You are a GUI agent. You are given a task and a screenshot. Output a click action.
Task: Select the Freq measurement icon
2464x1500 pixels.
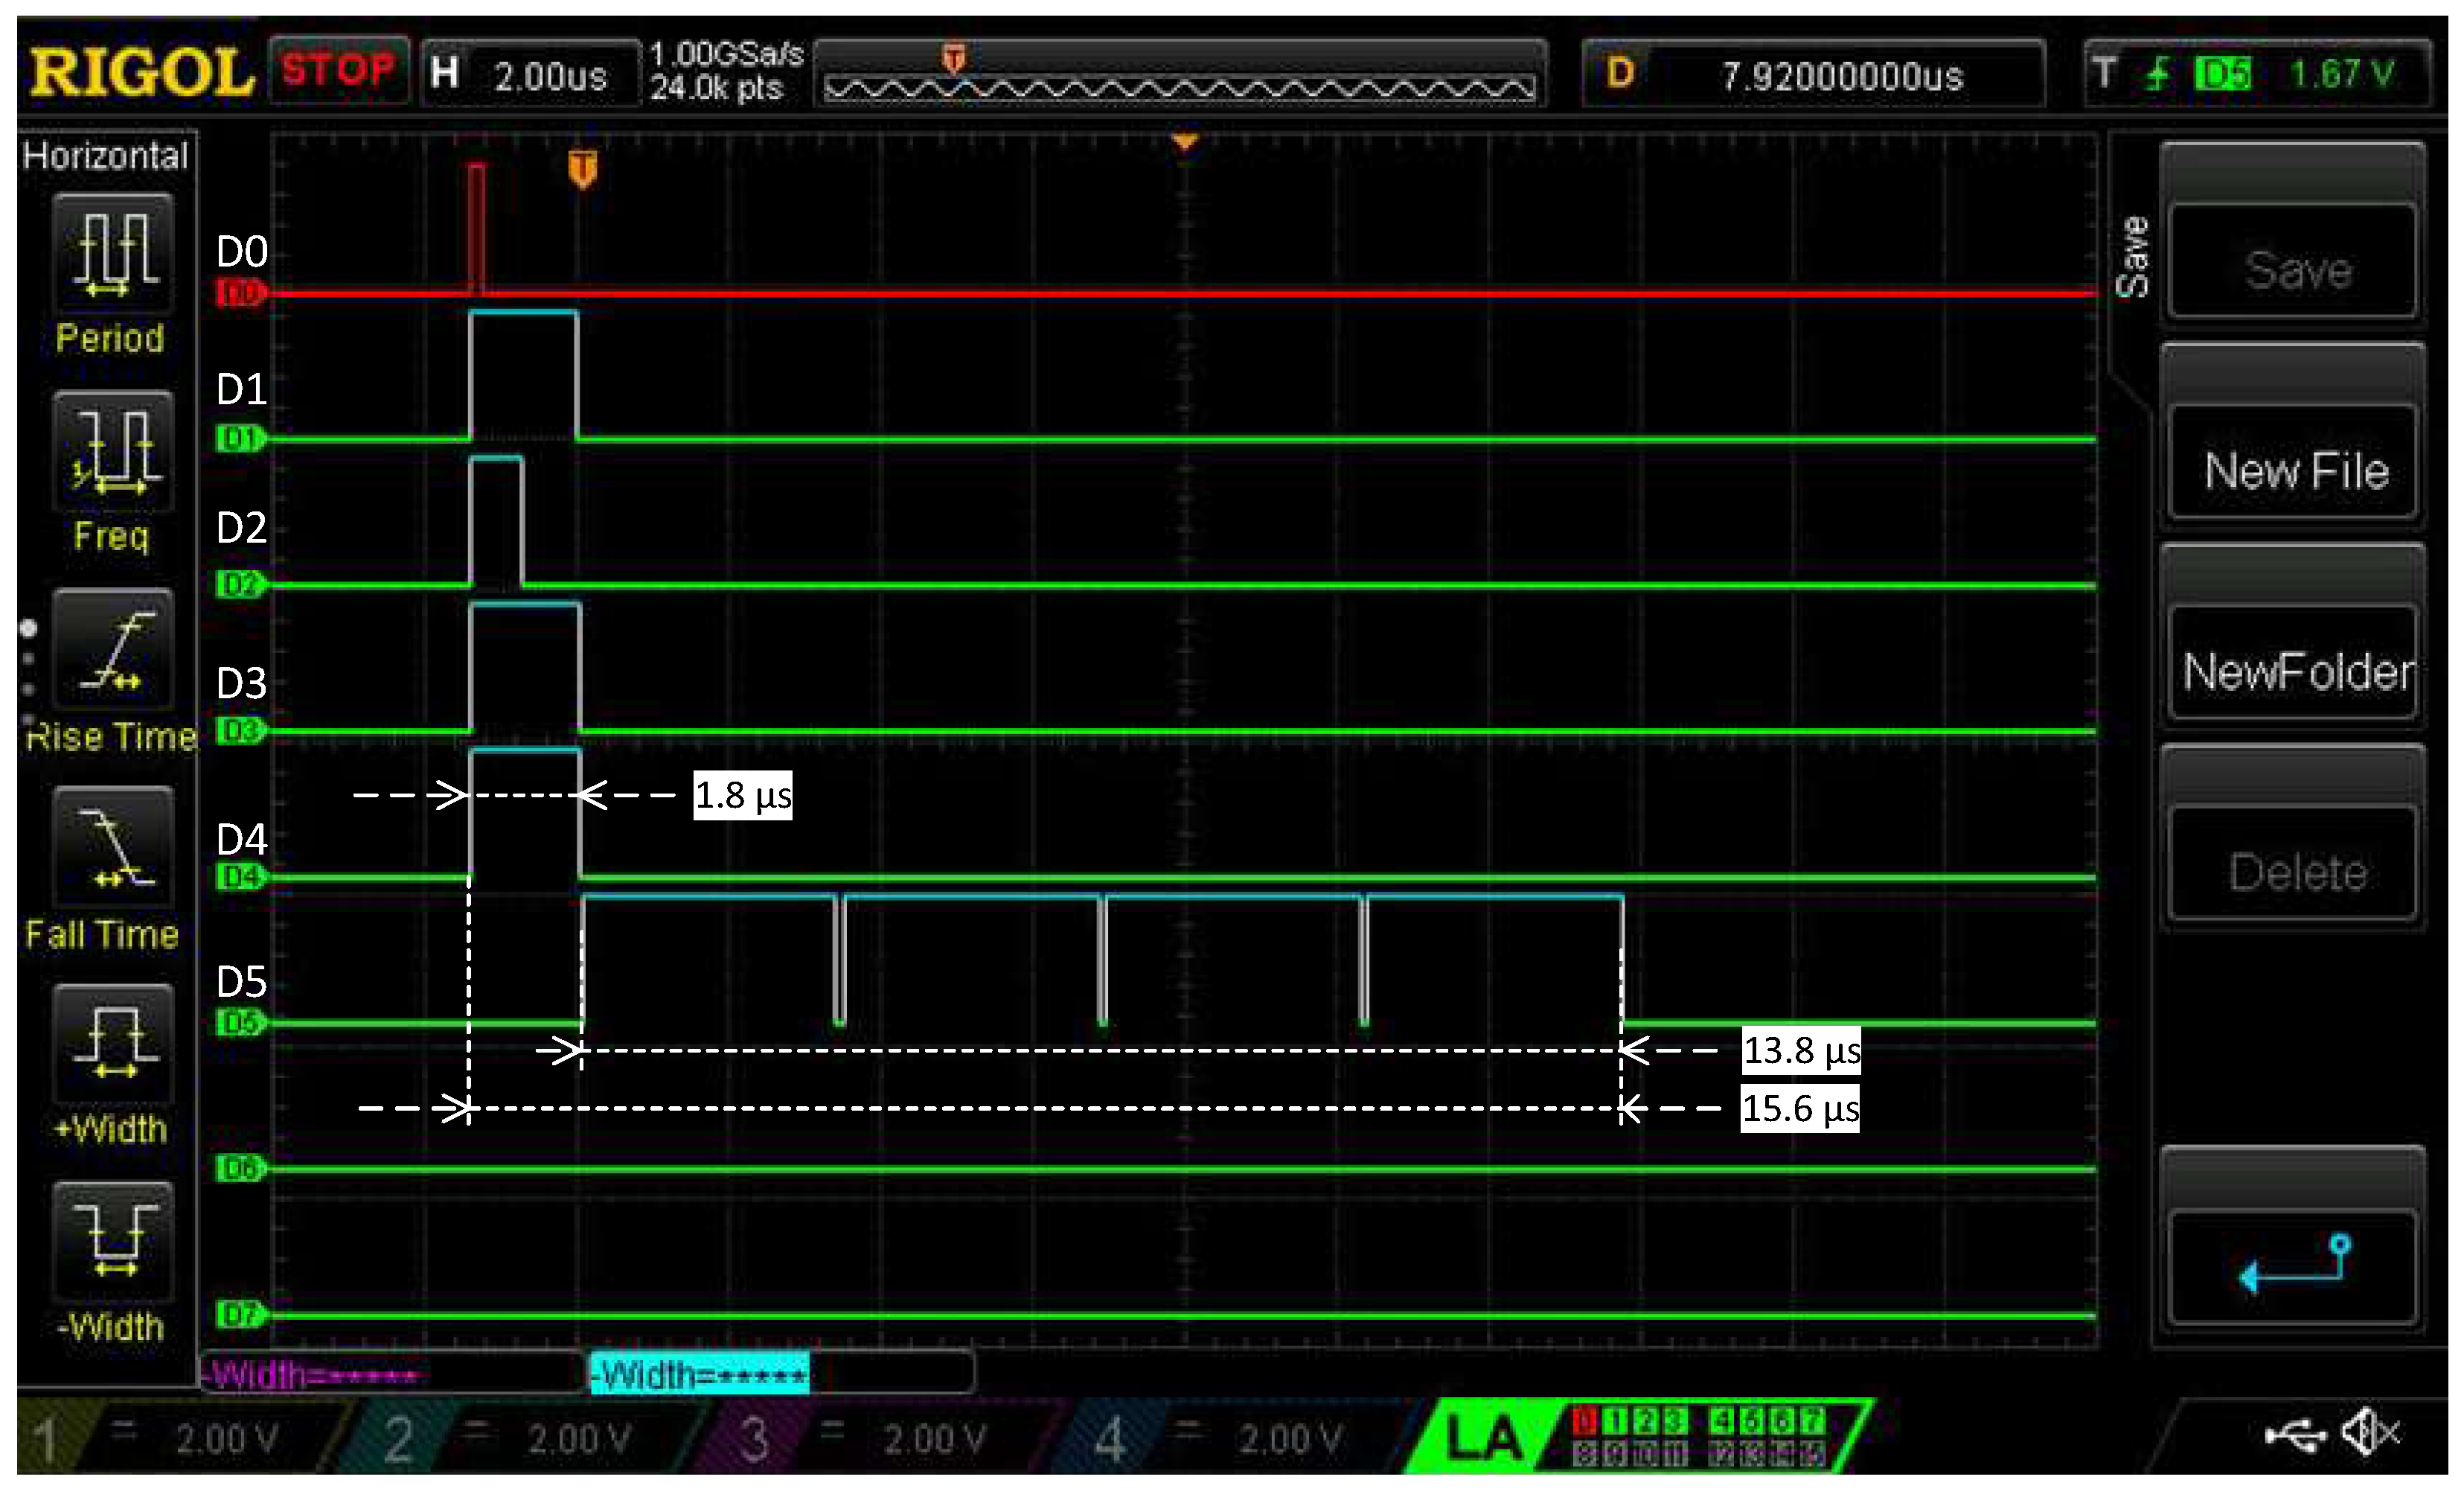tap(113, 451)
